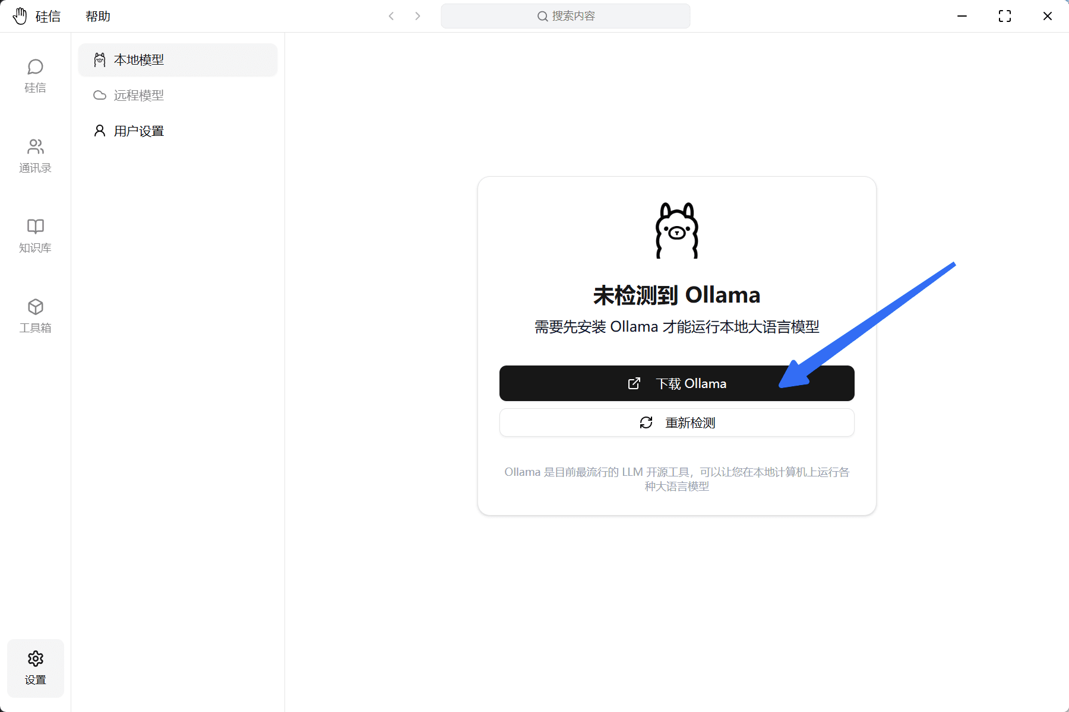Go back with the left arrow in the title bar

(x=391, y=16)
